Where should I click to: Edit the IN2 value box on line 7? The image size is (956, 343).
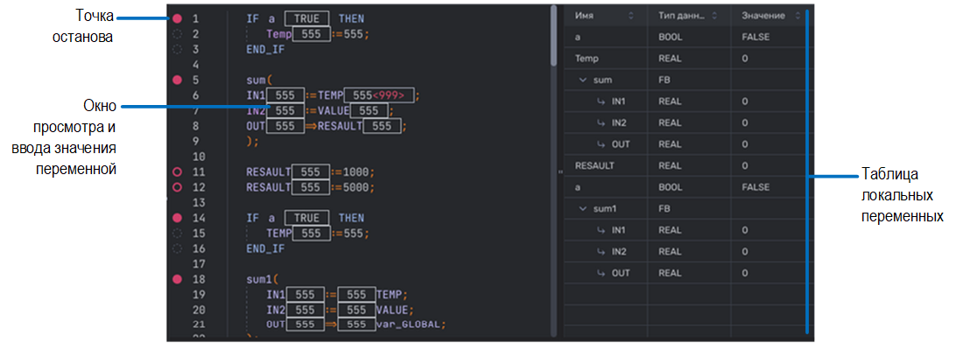(x=285, y=111)
